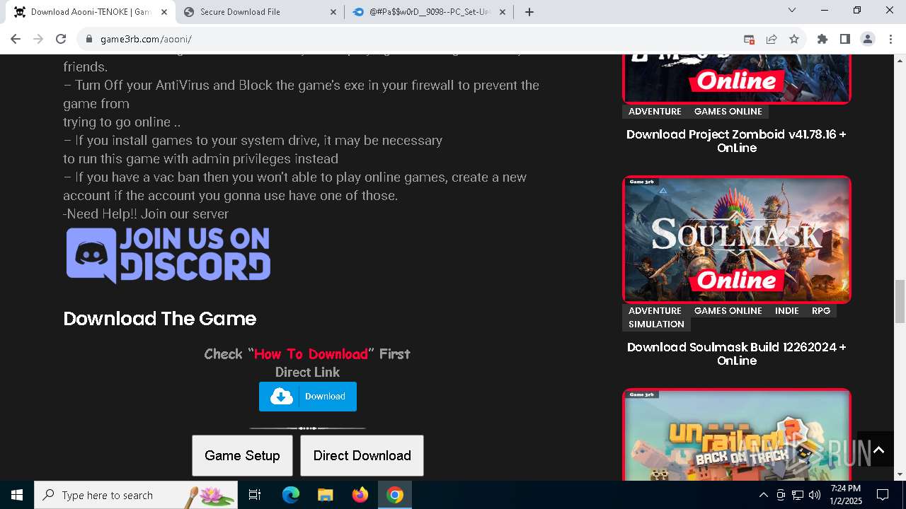The height and width of the screenshot is (509, 906).
Task: Select the SIMULATION category tag
Action: pyautogui.click(x=656, y=324)
